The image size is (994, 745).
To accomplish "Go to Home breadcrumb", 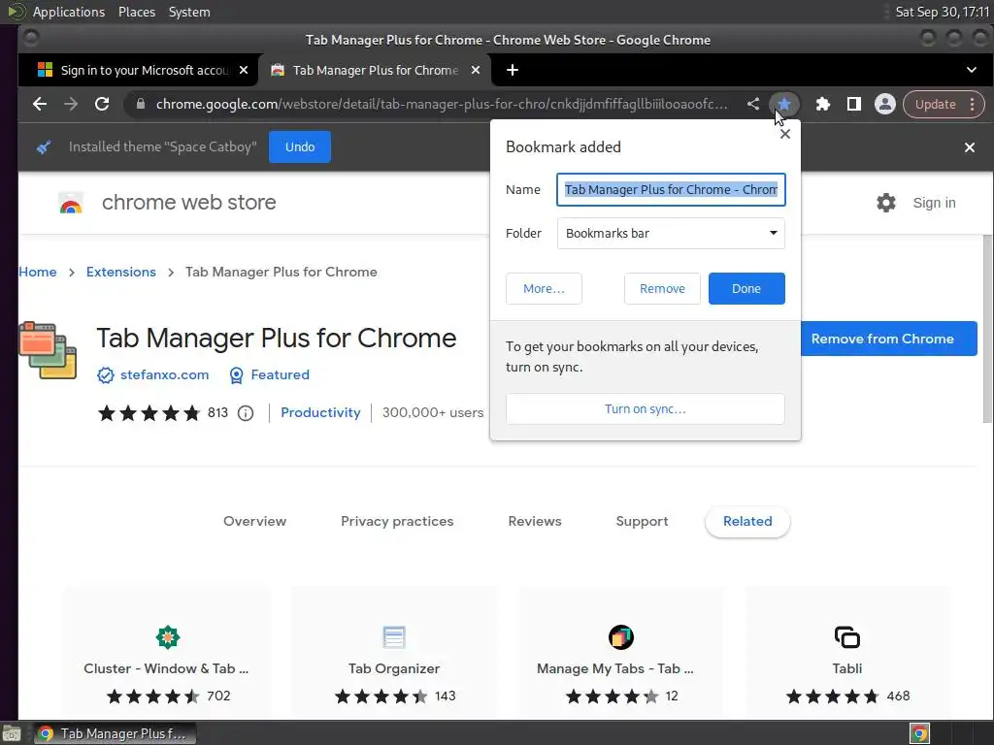I will [x=38, y=272].
